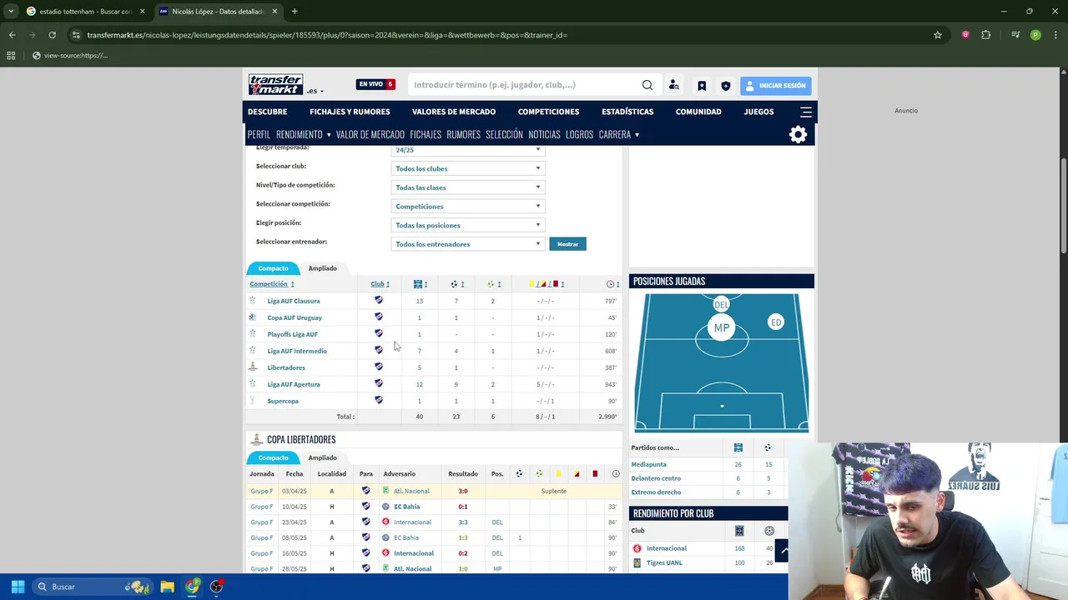This screenshot has height=600, width=1068.
Task: Open Valores de Mercado menu
Action: coord(454,112)
